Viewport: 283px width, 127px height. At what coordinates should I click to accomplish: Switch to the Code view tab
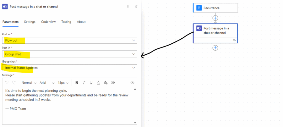coord(48,22)
